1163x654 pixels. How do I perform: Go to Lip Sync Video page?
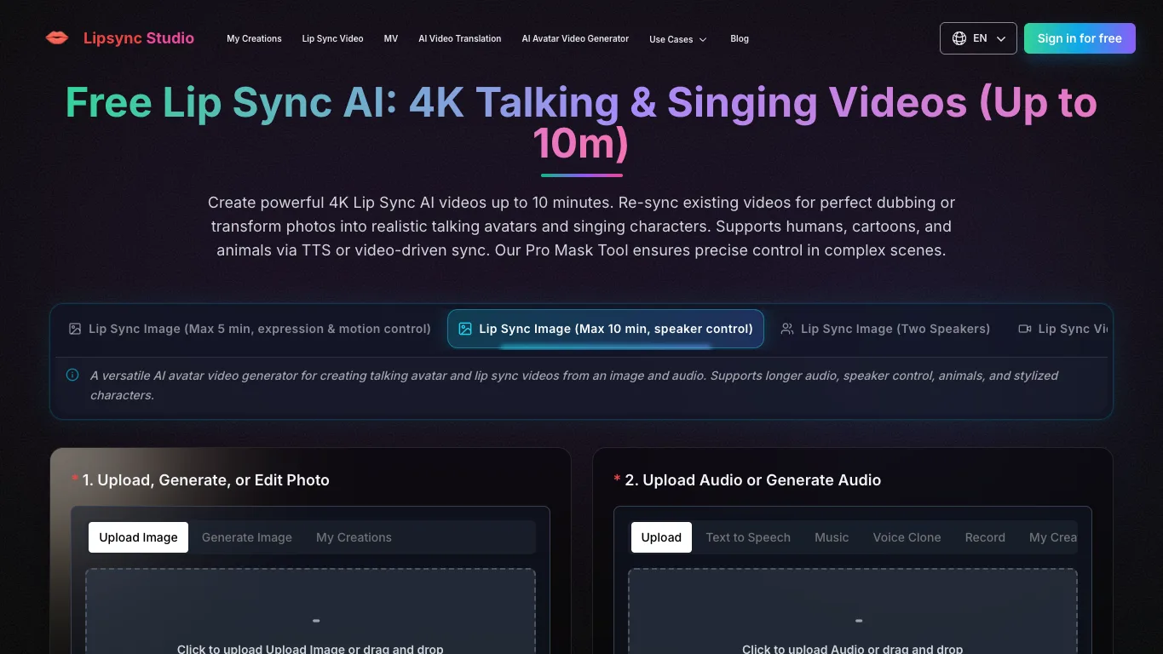332,38
